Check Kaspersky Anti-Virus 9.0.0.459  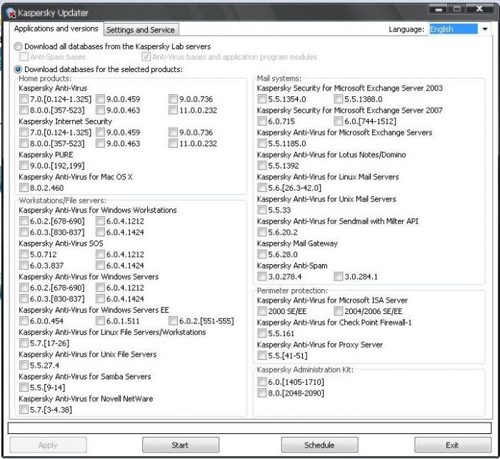(100, 99)
